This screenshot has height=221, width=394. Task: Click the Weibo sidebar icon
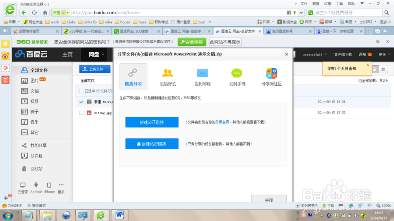click(x=5, y=56)
